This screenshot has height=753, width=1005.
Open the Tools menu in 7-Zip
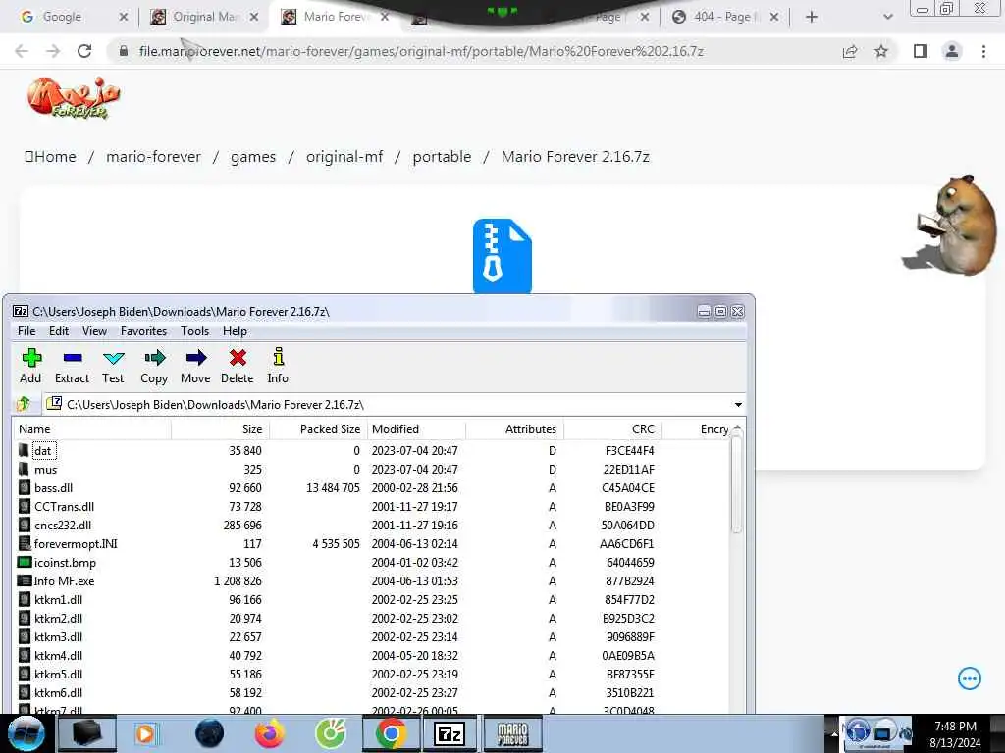pyautogui.click(x=195, y=331)
